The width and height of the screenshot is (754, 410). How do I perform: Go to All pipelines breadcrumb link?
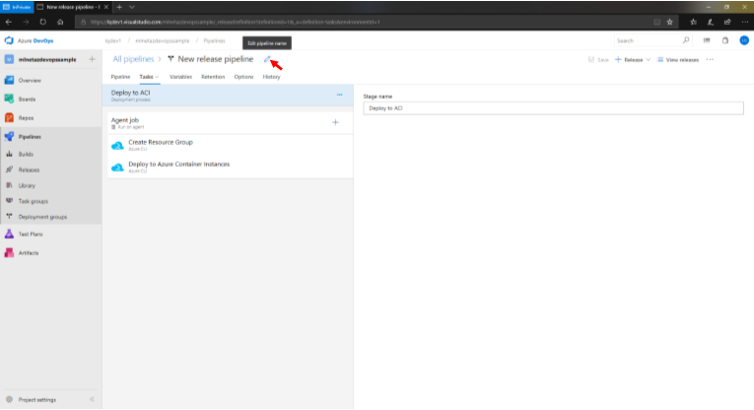tap(133, 59)
